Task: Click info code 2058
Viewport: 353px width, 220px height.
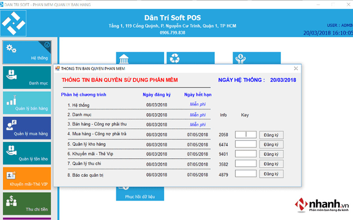Action: click(x=223, y=135)
